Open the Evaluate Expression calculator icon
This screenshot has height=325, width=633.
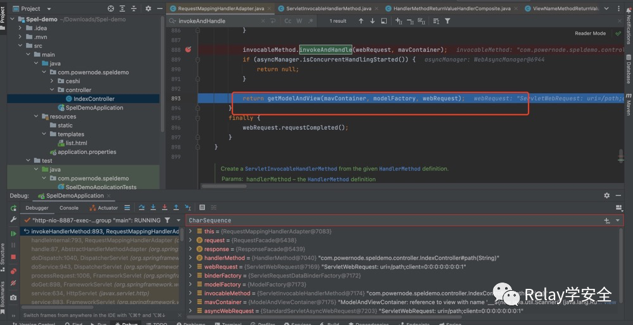point(202,208)
